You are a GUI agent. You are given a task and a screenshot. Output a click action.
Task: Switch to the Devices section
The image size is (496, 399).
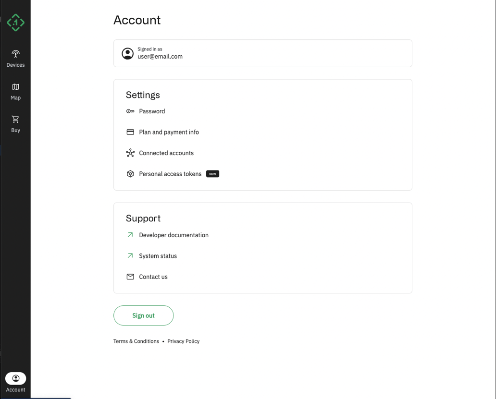[x=15, y=58]
